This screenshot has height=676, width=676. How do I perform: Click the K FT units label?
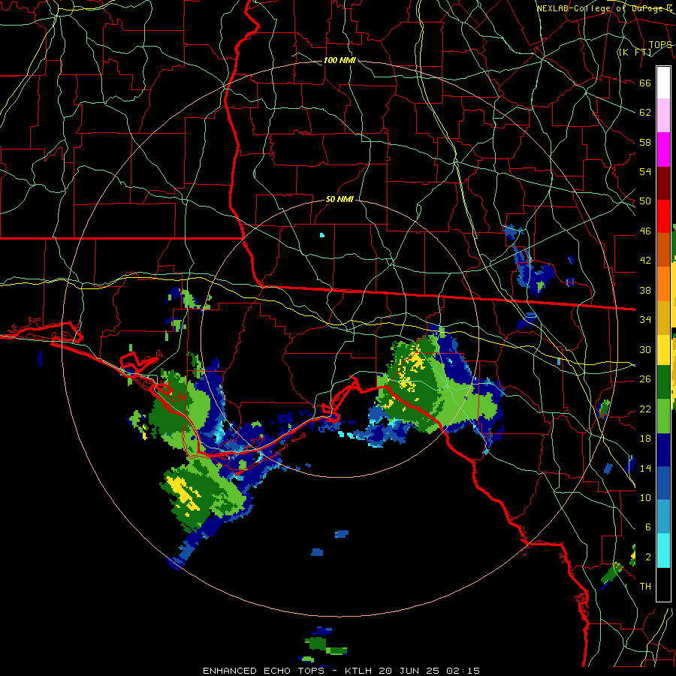[x=635, y=53]
